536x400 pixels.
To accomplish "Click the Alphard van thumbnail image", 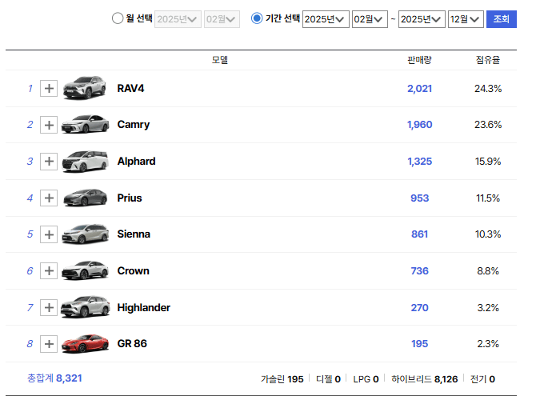I will 85,162.
